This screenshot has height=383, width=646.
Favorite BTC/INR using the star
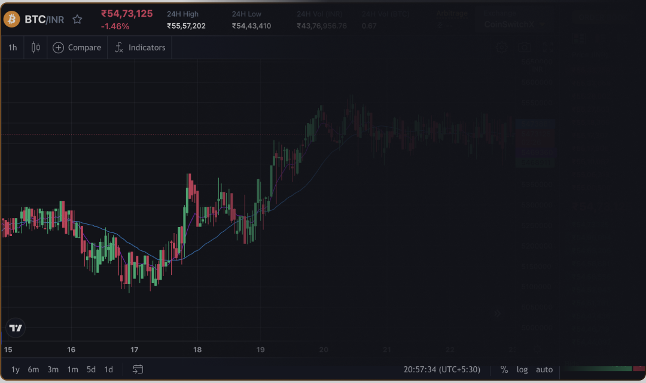(x=77, y=19)
